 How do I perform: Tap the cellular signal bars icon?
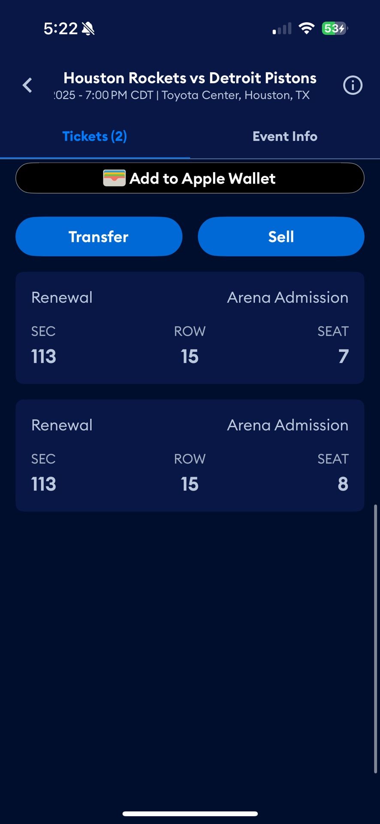click(282, 29)
